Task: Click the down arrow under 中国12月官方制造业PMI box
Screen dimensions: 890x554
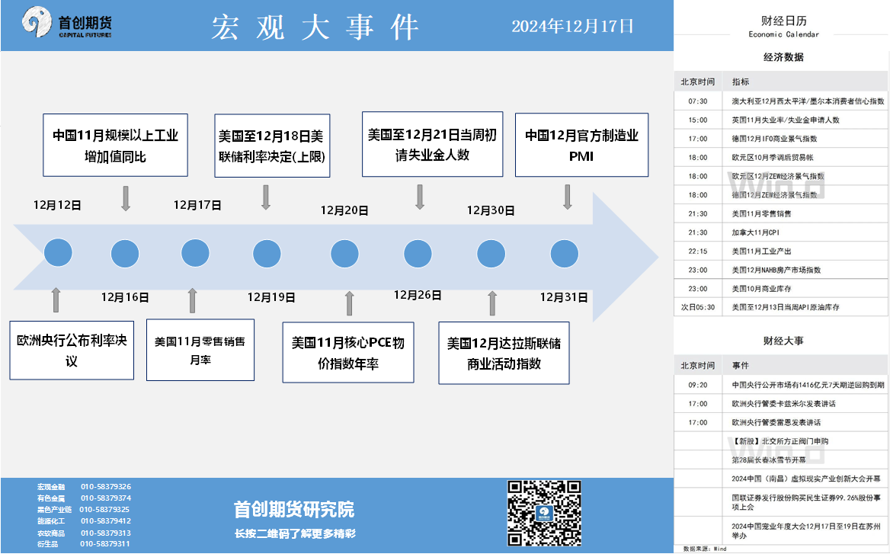Action: (x=567, y=197)
